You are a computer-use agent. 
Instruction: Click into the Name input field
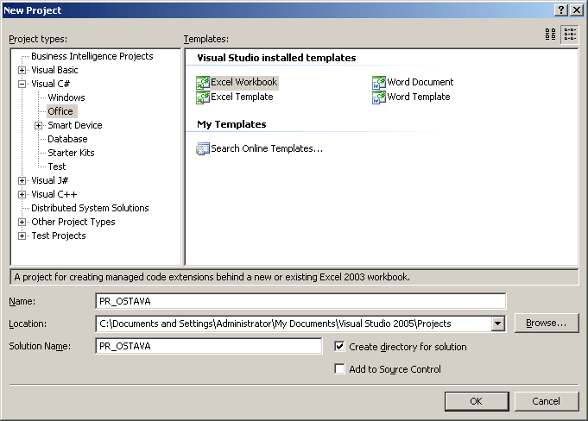(300, 301)
